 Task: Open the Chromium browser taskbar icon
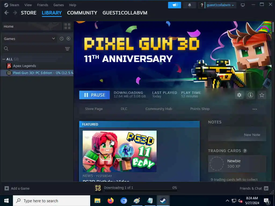pos(124,201)
